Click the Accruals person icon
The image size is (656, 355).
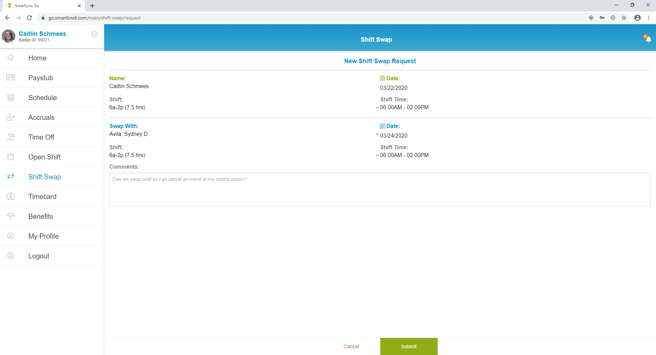point(11,117)
